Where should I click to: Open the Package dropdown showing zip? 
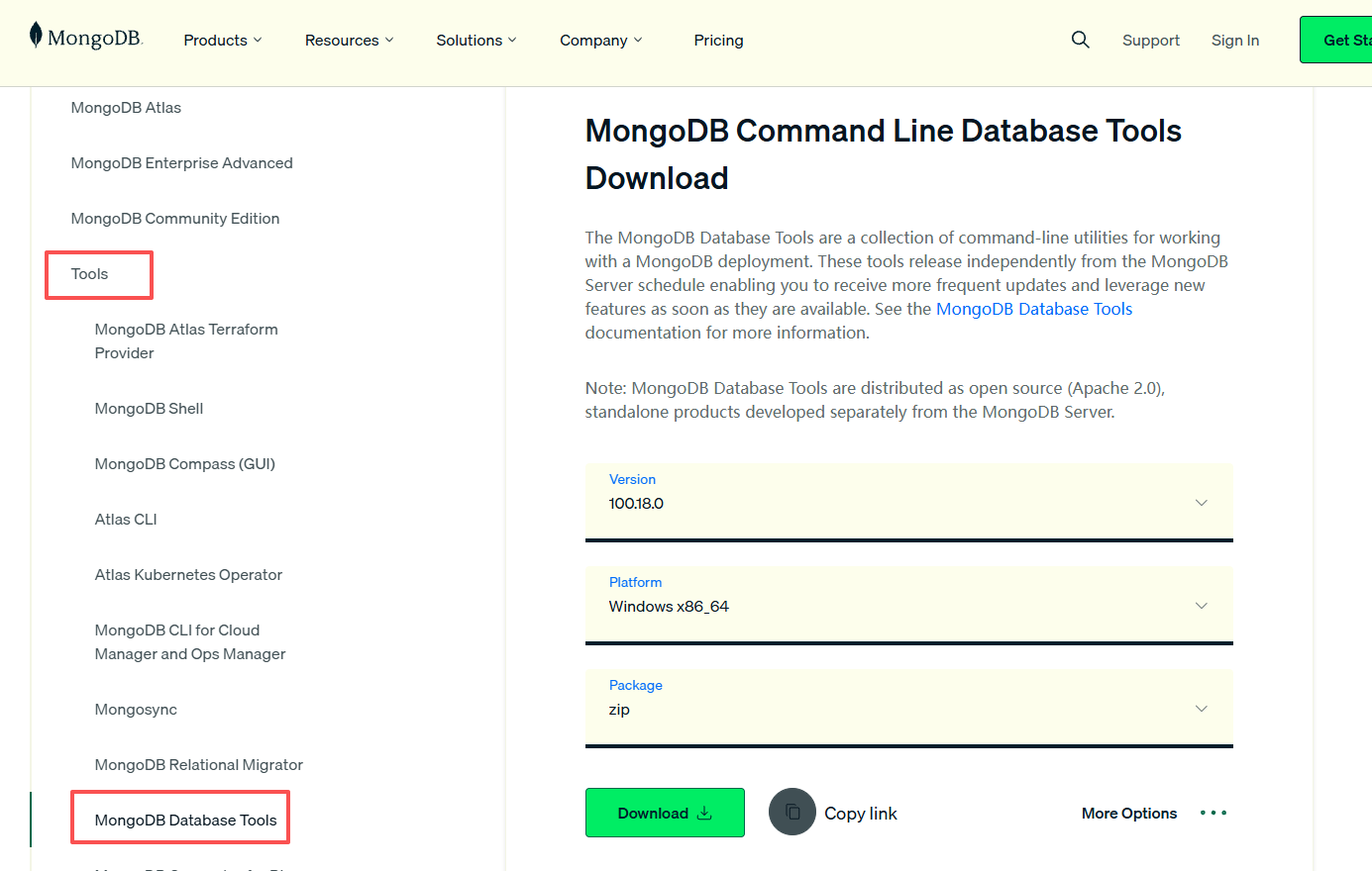909,708
